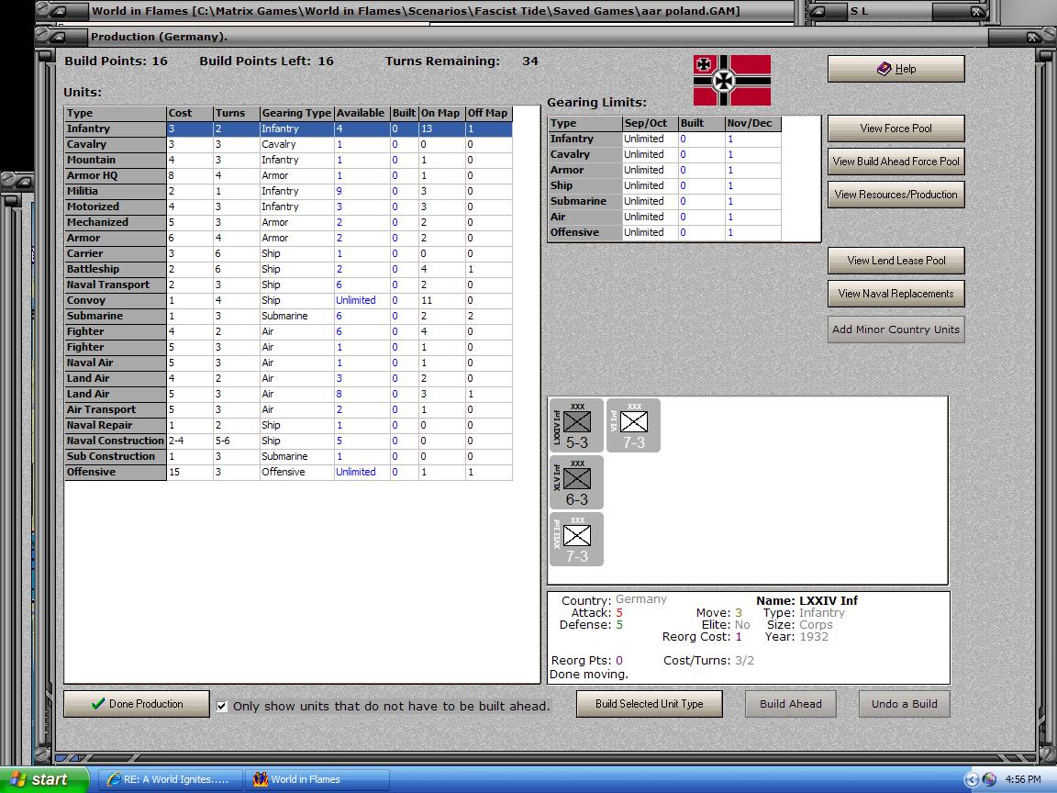The height and width of the screenshot is (793, 1057).
Task: Open the World in Flames window menu icon
Action: [59, 11]
